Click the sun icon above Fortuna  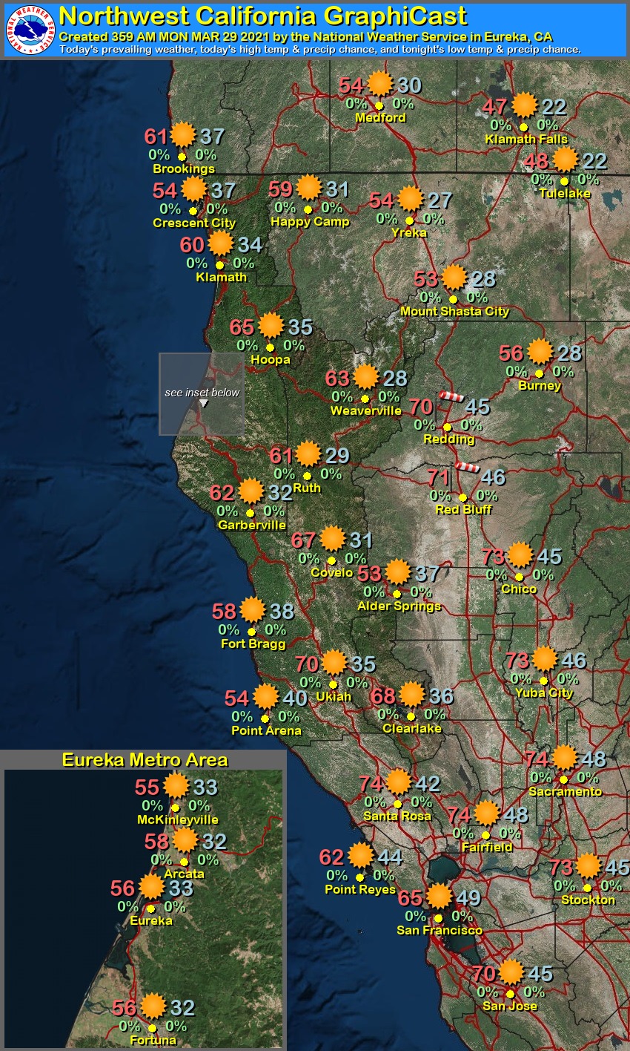click(153, 1006)
